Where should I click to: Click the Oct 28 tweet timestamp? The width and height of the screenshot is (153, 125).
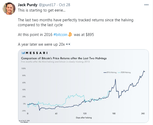tap(65, 5)
